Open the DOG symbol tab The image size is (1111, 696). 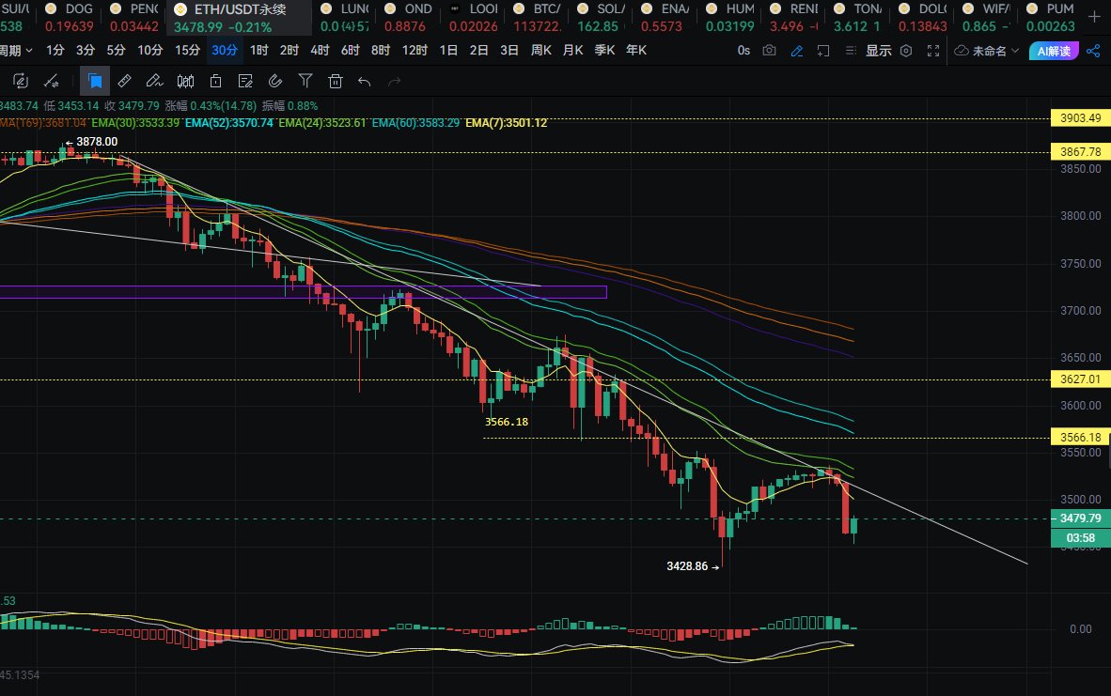(x=70, y=18)
